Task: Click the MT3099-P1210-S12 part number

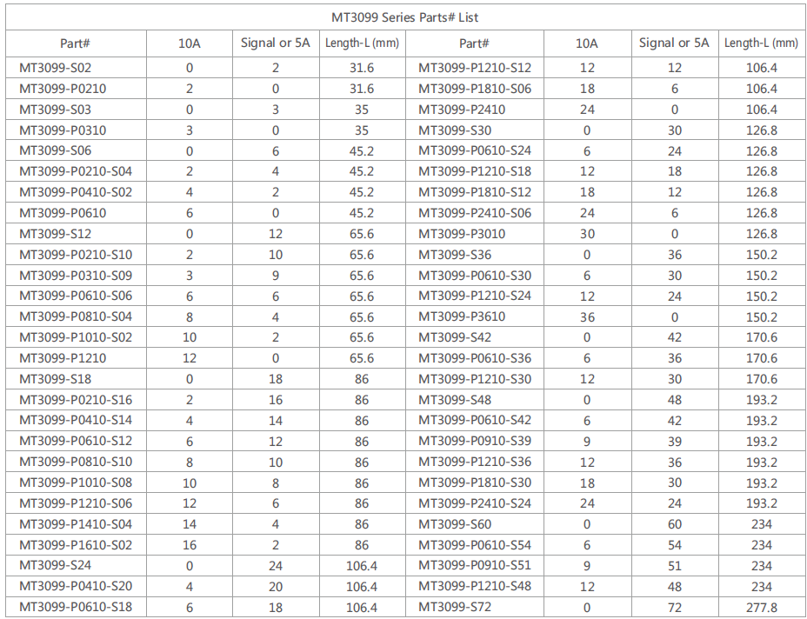Action: (475, 68)
